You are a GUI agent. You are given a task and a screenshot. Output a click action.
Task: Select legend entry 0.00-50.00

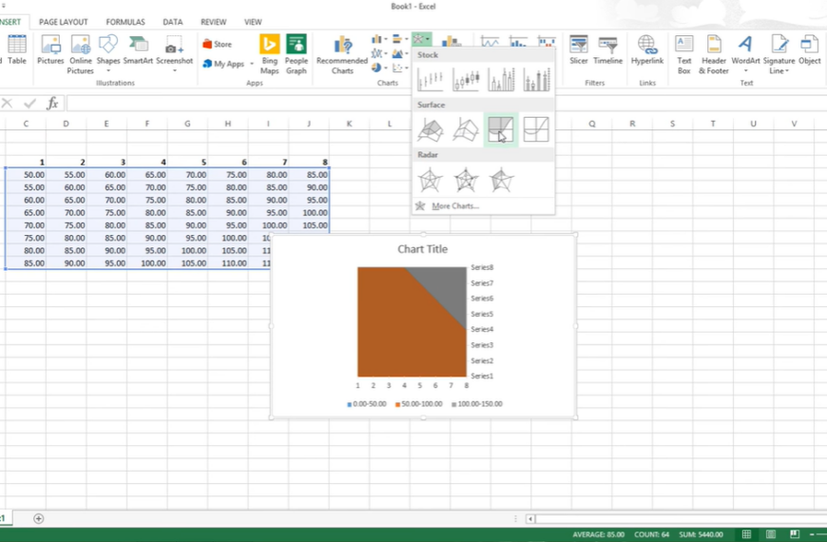[367, 404]
